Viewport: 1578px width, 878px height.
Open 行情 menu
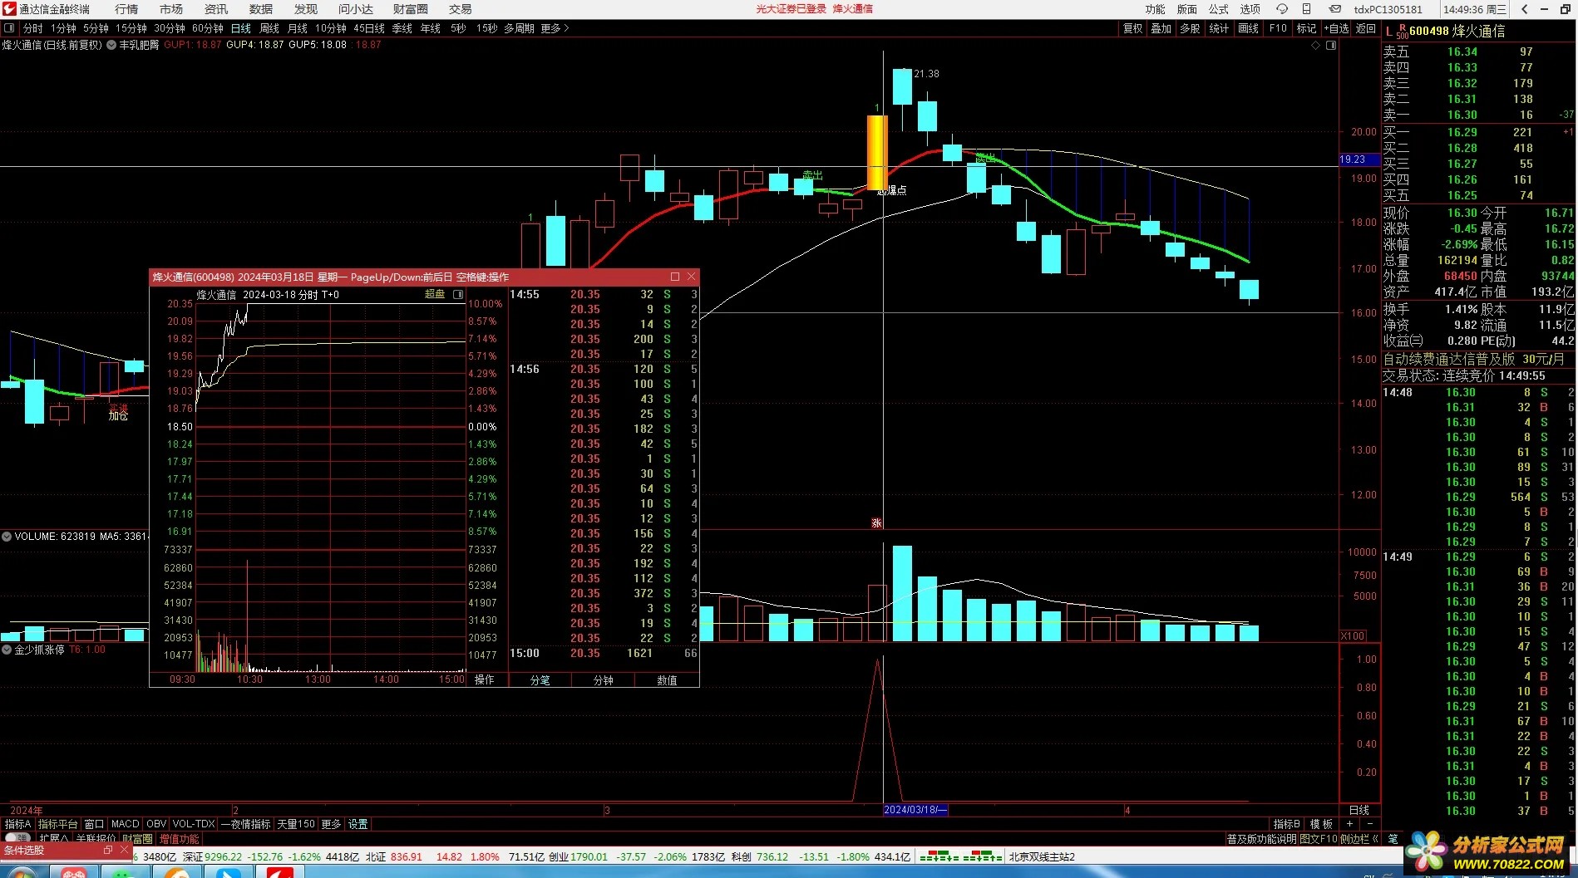[126, 9]
